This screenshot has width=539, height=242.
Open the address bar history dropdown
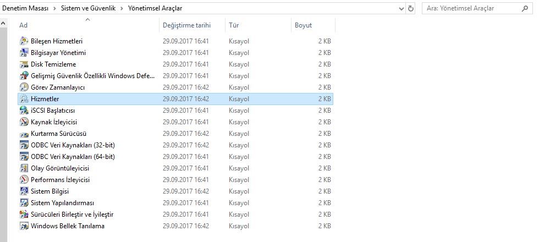click(x=402, y=9)
